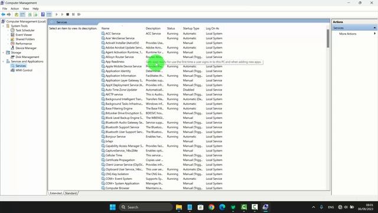The image size is (378, 213).
Task: Click the Auto Time Zone Updater icon
Action: click(103, 89)
